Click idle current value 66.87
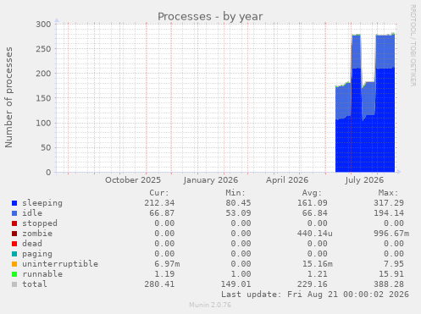The width and height of the screenshot is (421, 314). (162, 213)
